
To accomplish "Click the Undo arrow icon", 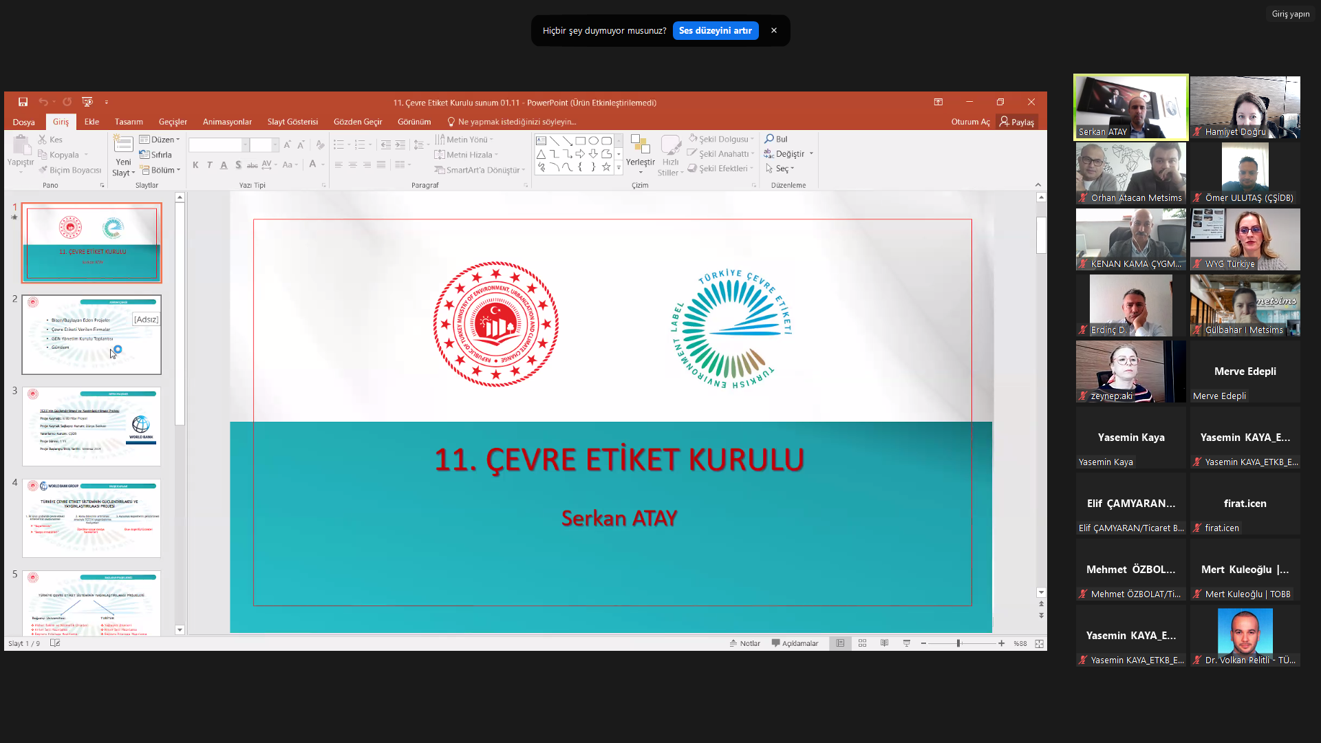I will [43, 102].
